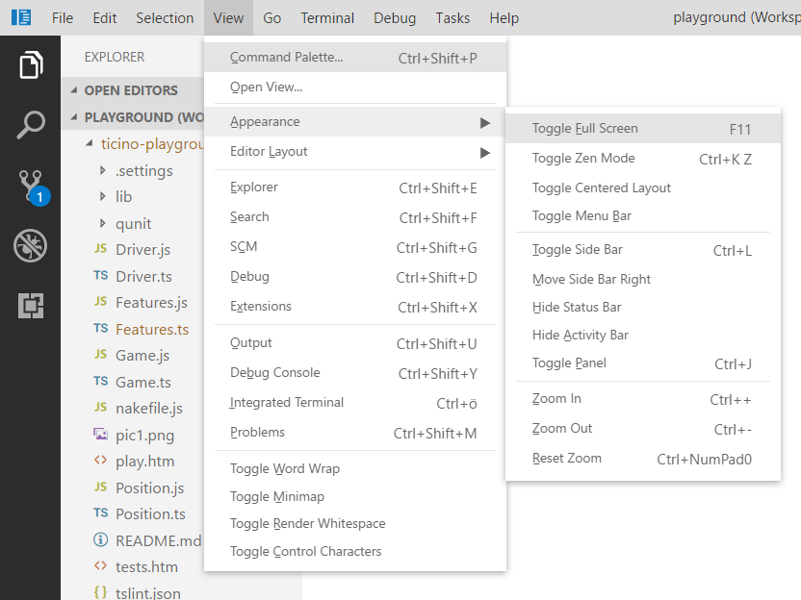Toggle Control Characters option
The width and height of the screenshot is (801, 600).
pos(355,552)
